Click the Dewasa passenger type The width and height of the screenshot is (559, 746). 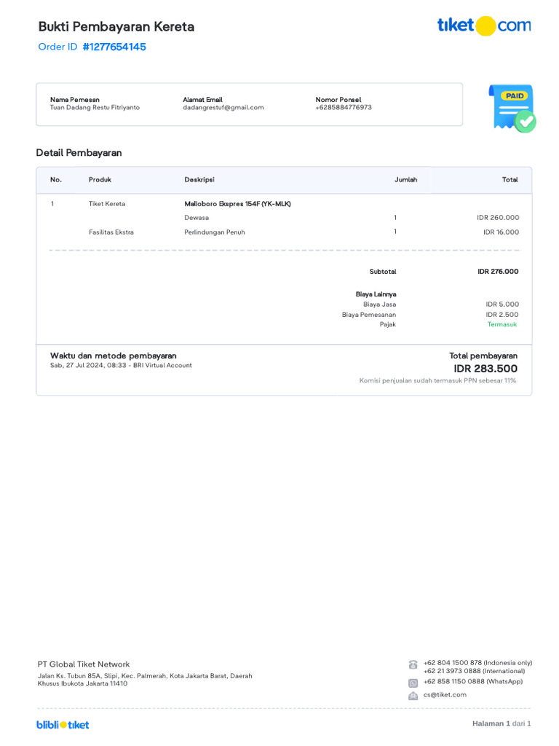tap(197, 217)
